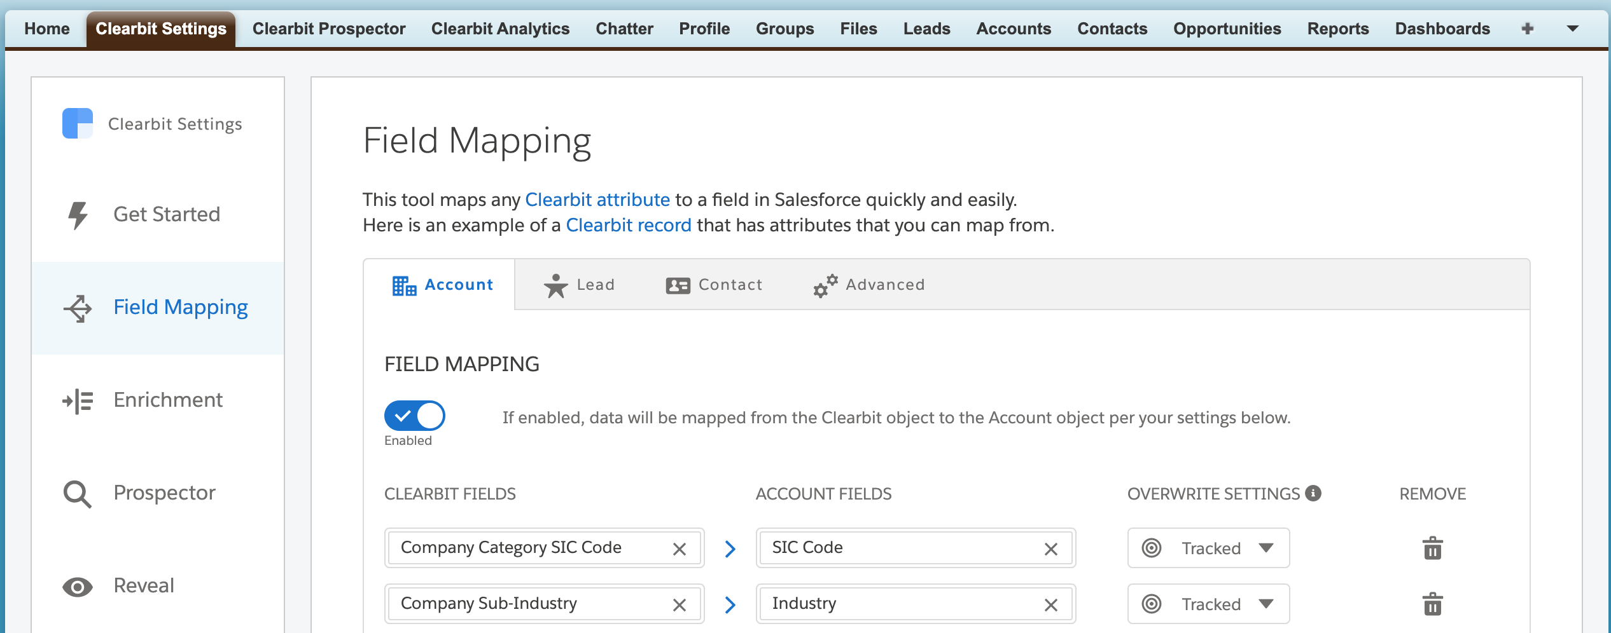This screenshot has height=633, width=1611.
Task: Click the Account tab building icon
Action: coord(404,285)
